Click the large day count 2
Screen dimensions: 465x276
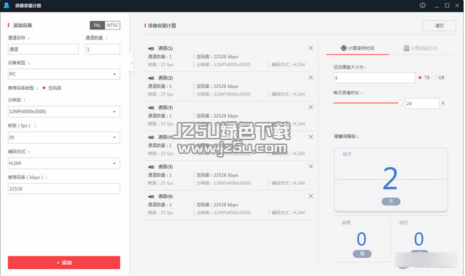[390, 178]
